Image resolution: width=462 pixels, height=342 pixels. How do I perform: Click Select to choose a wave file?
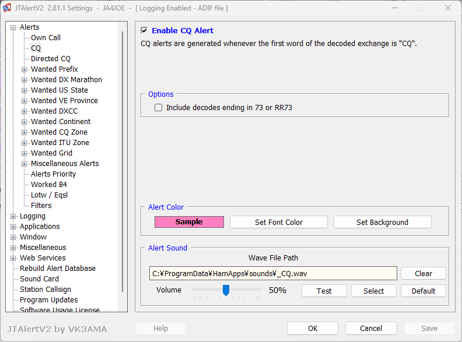point(373,291)
